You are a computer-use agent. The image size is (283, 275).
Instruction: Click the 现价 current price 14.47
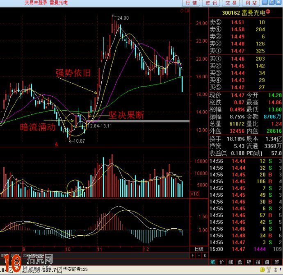pyautogui.click(x=237, y=95)
